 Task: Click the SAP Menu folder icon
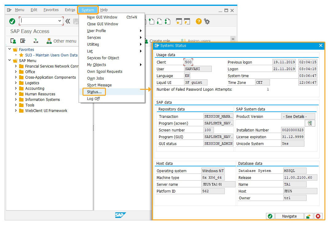tap(15, 61)
